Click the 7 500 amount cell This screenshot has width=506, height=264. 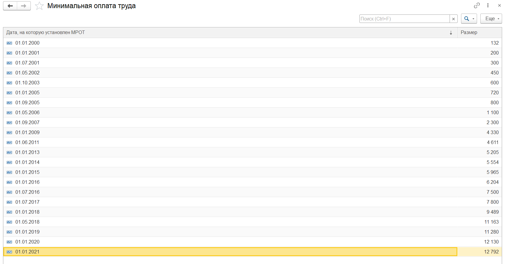[492, 192]
